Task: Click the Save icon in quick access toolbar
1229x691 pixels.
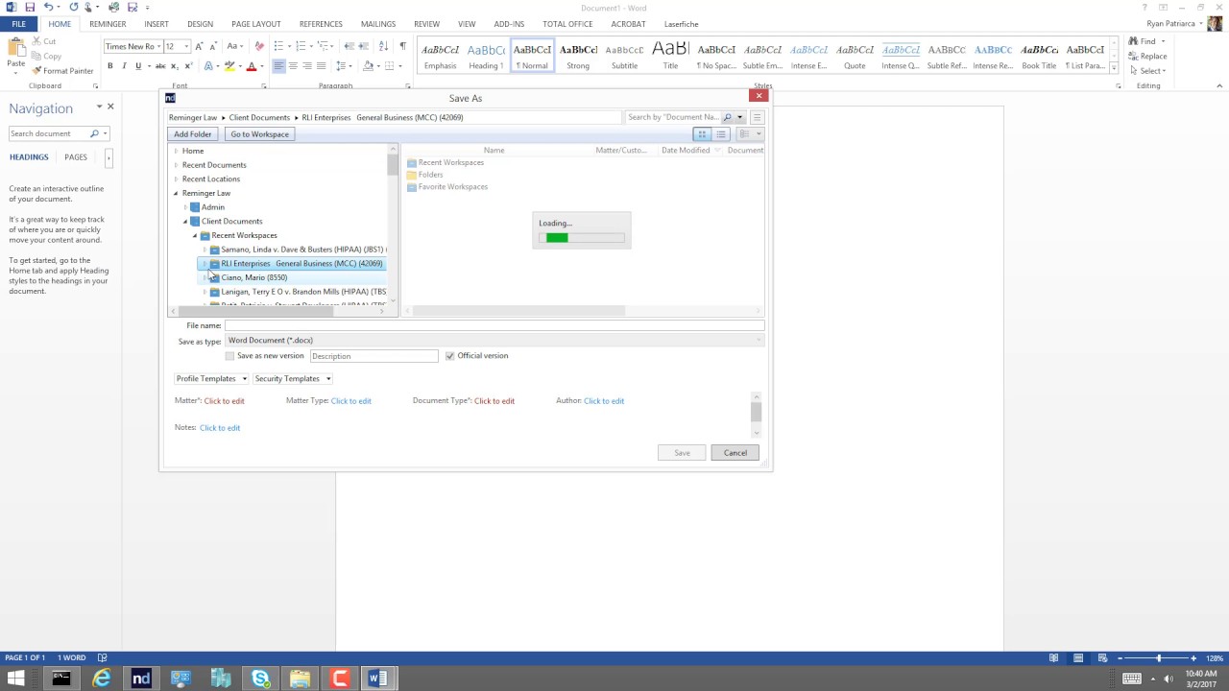Action: (30, 8)
